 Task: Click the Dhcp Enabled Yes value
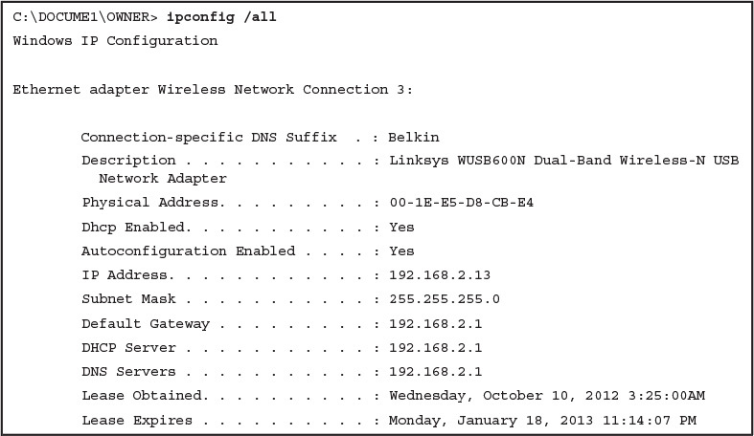(401, 227)
